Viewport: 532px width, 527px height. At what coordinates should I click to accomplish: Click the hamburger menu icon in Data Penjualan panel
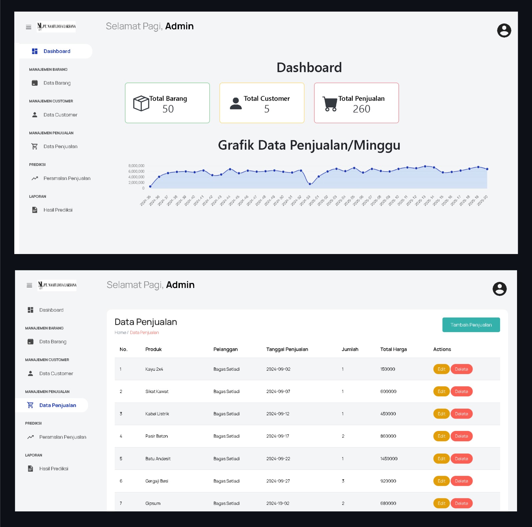pyautogui.click(x=29, y=285)
